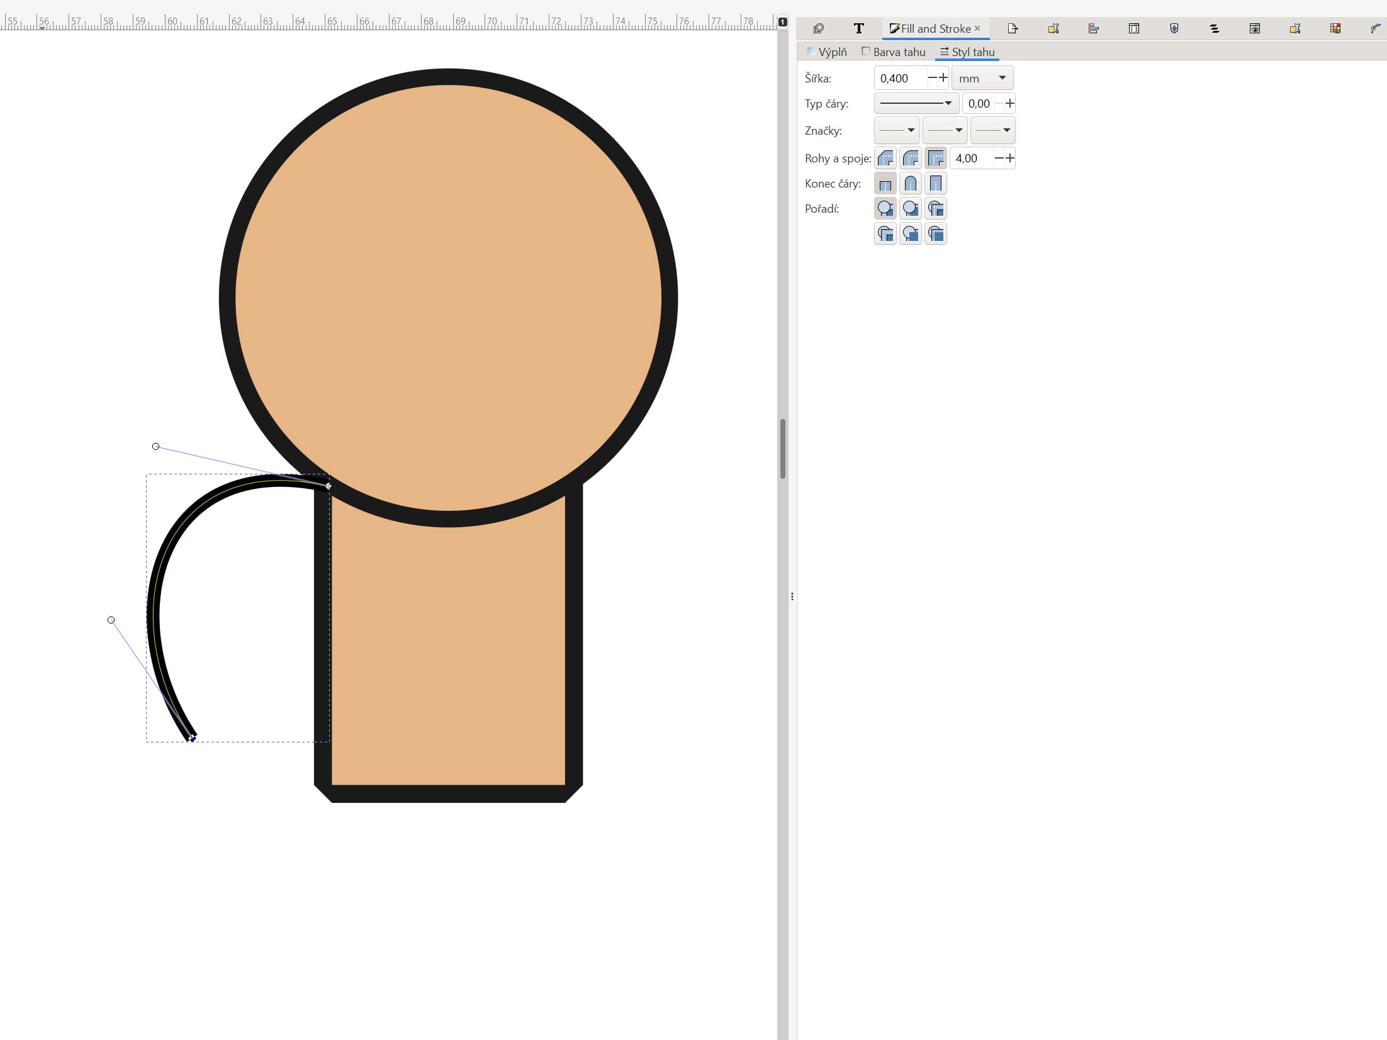Open the Text and Font panel tab
This screenshot has width=1387, height=1040.
click(858, 29)
